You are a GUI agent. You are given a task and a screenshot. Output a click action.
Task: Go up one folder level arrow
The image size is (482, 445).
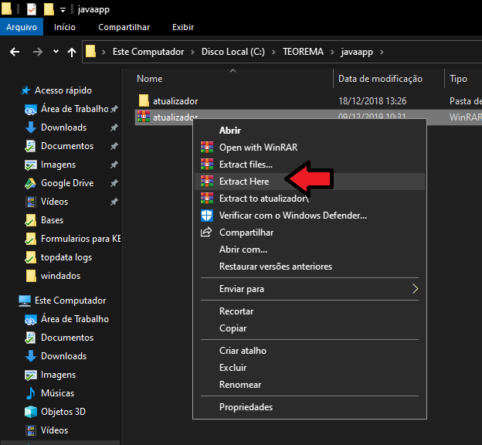pyautogui.click(x=72, y=52)
